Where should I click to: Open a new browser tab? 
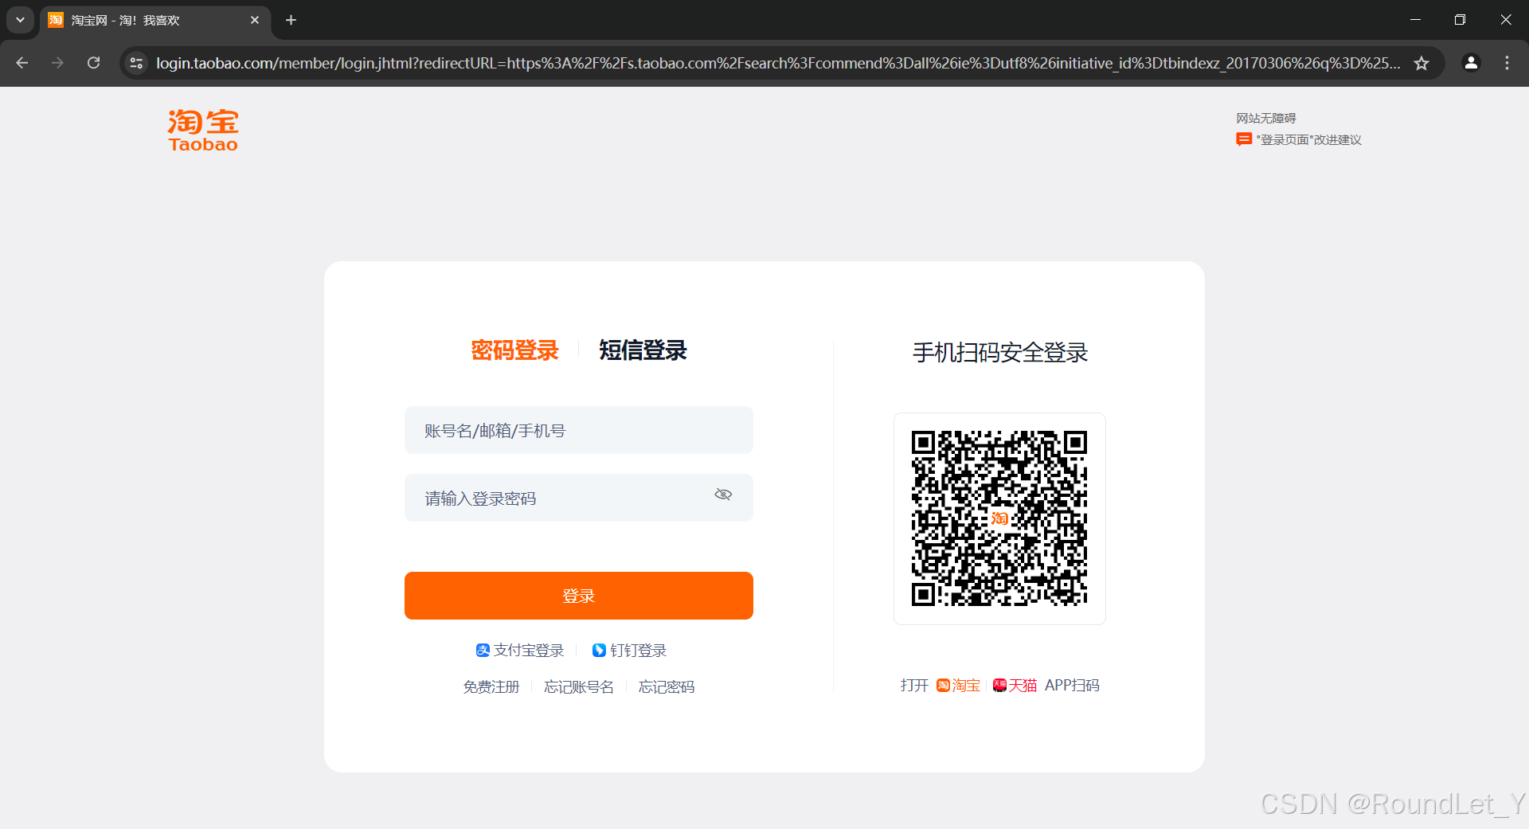[x=291, y=20]
